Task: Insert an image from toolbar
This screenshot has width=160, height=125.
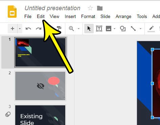Action: point(109,29)
